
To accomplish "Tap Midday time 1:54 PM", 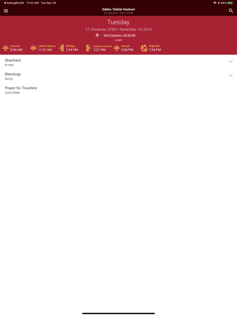I will 72,50.
